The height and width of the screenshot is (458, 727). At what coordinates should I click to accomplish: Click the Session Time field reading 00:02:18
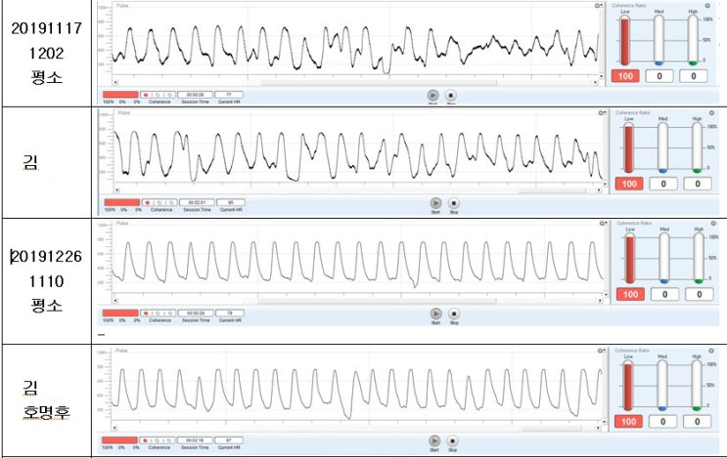pyautogui.click(x=195, y=440)
